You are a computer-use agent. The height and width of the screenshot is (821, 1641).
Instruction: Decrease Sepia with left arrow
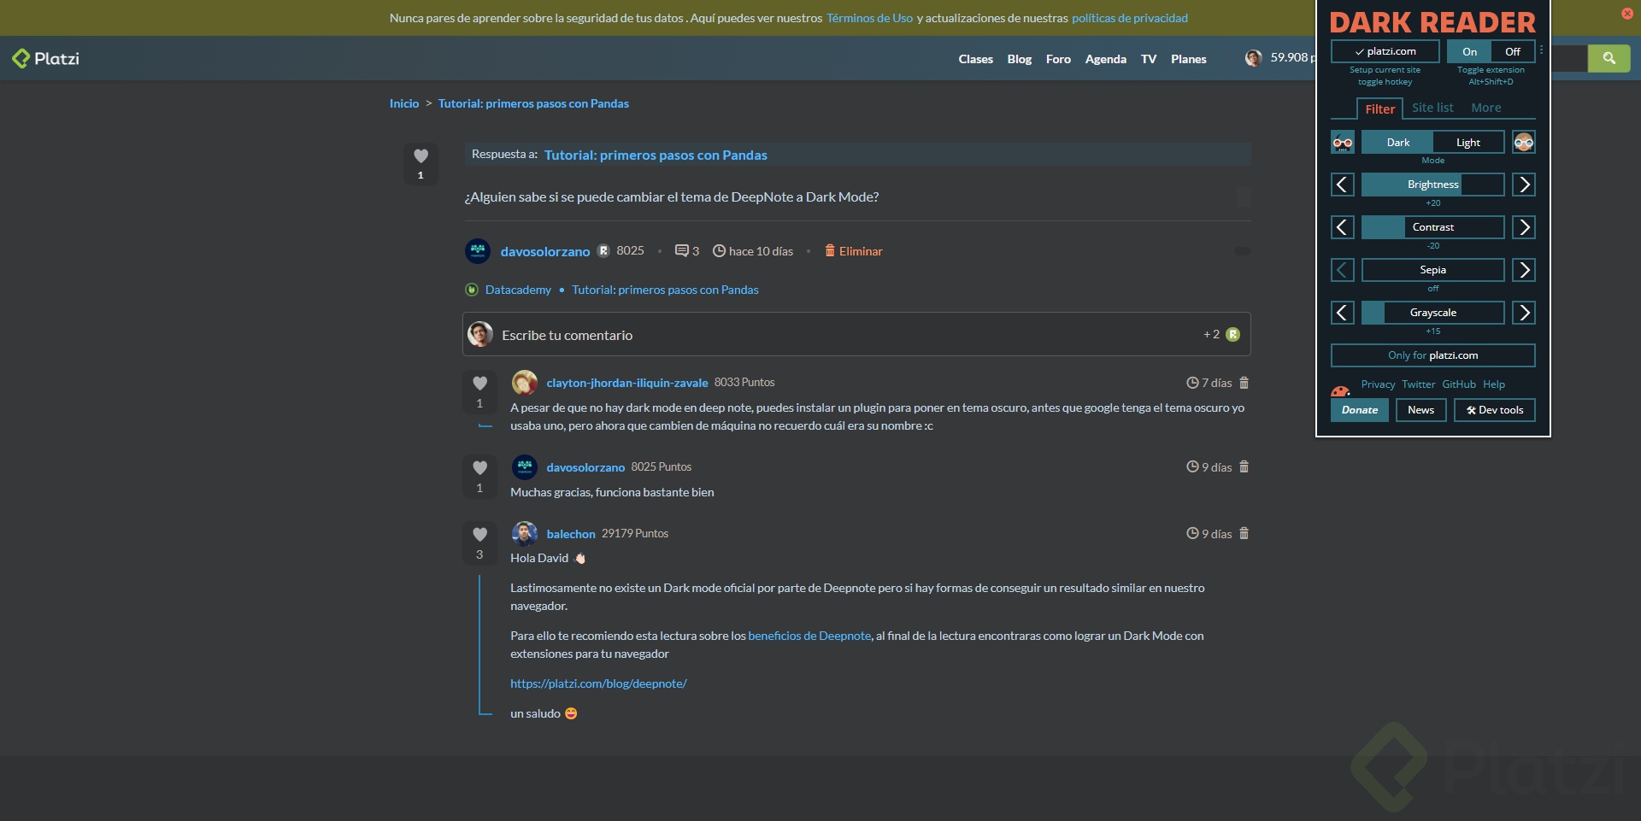point(1343,270)
